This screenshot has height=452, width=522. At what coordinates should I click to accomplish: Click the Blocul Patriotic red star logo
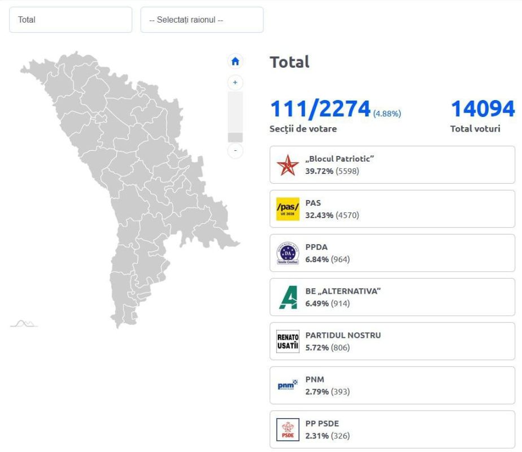click(x=288, y=165)
